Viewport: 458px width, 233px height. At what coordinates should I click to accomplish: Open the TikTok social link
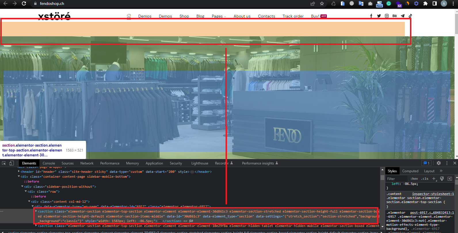point(410,16)
